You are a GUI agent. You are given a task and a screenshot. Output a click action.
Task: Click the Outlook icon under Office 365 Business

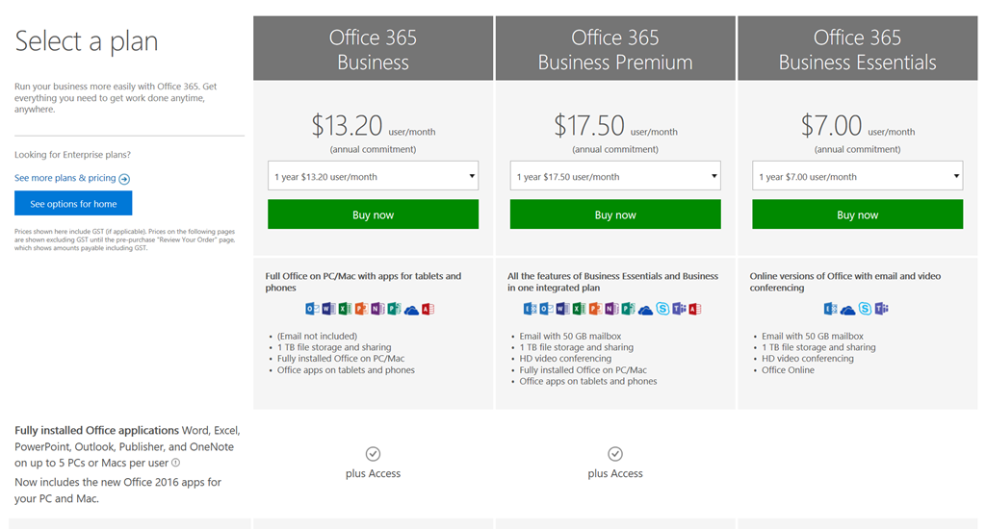(x=312, y=309)
